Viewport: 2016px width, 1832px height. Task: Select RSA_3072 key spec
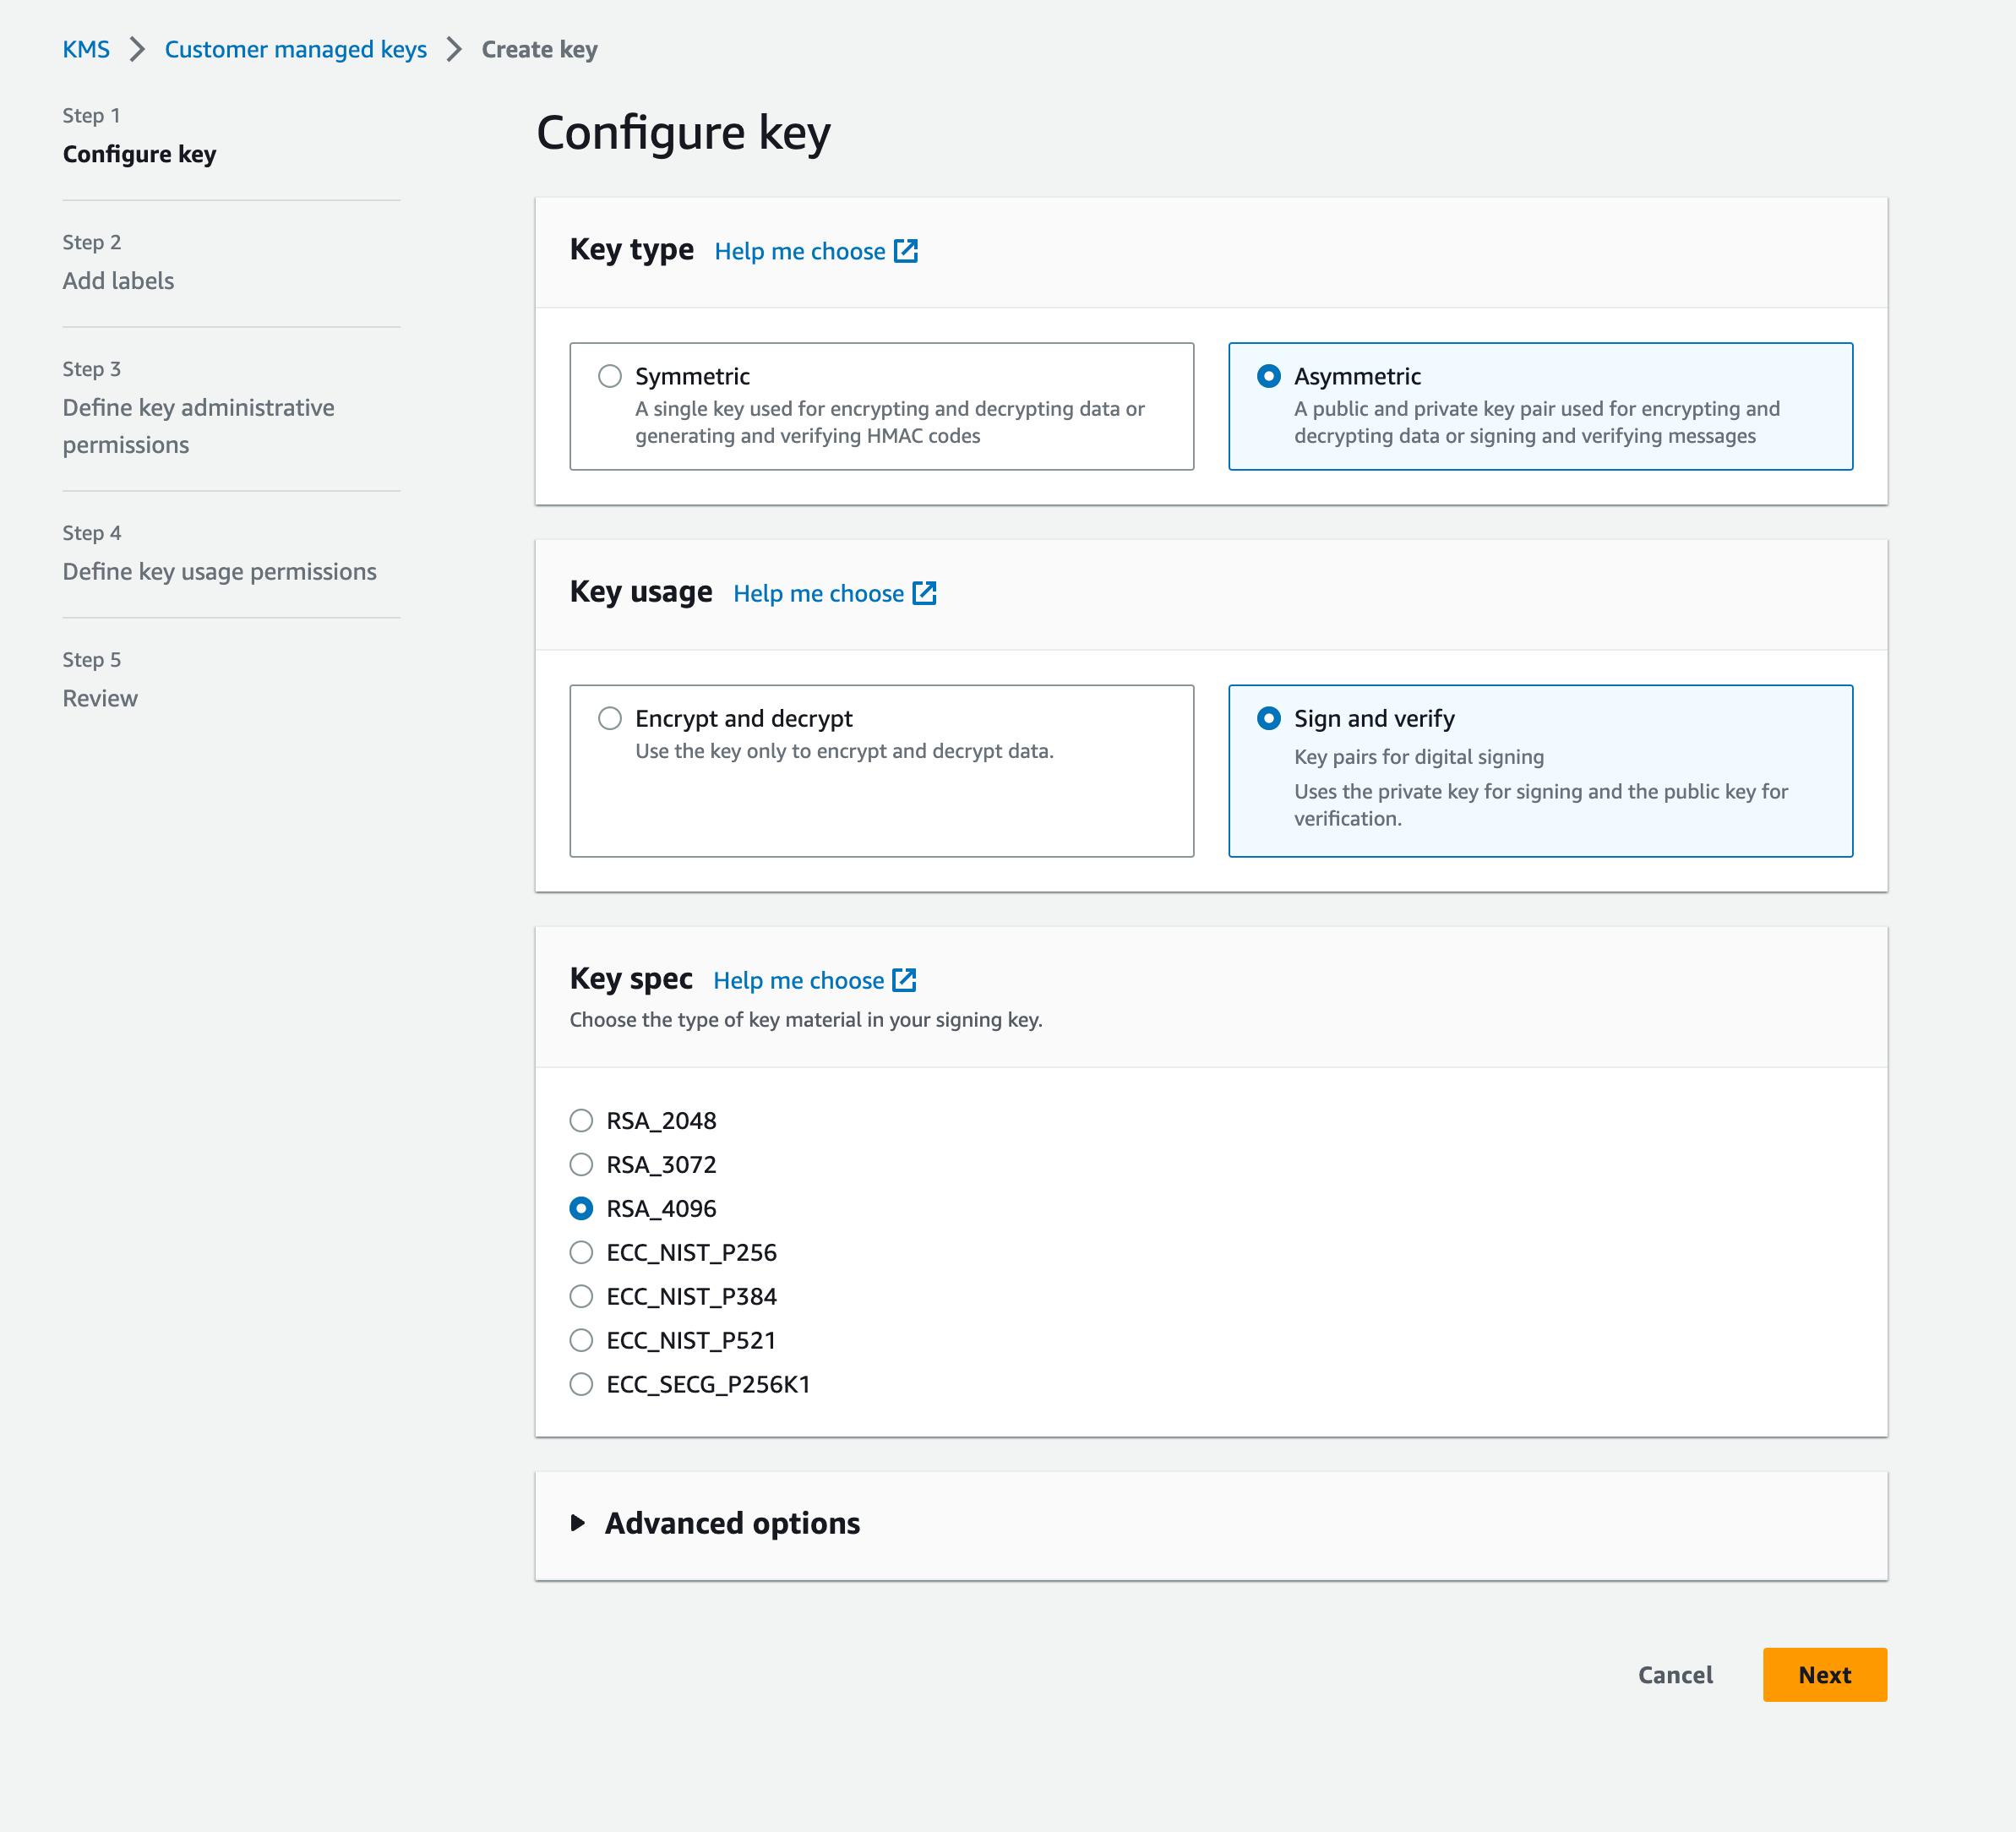[x=581, y=1164]
